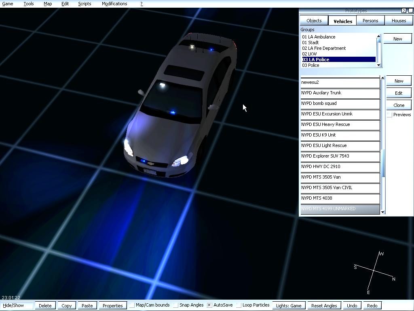Open the Prototypes panel help icon

pos(404,11)
